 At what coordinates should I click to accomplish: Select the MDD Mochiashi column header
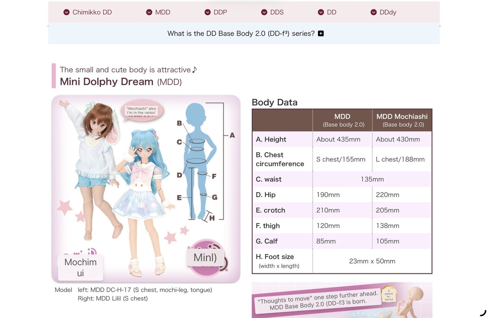click(402, 120)
